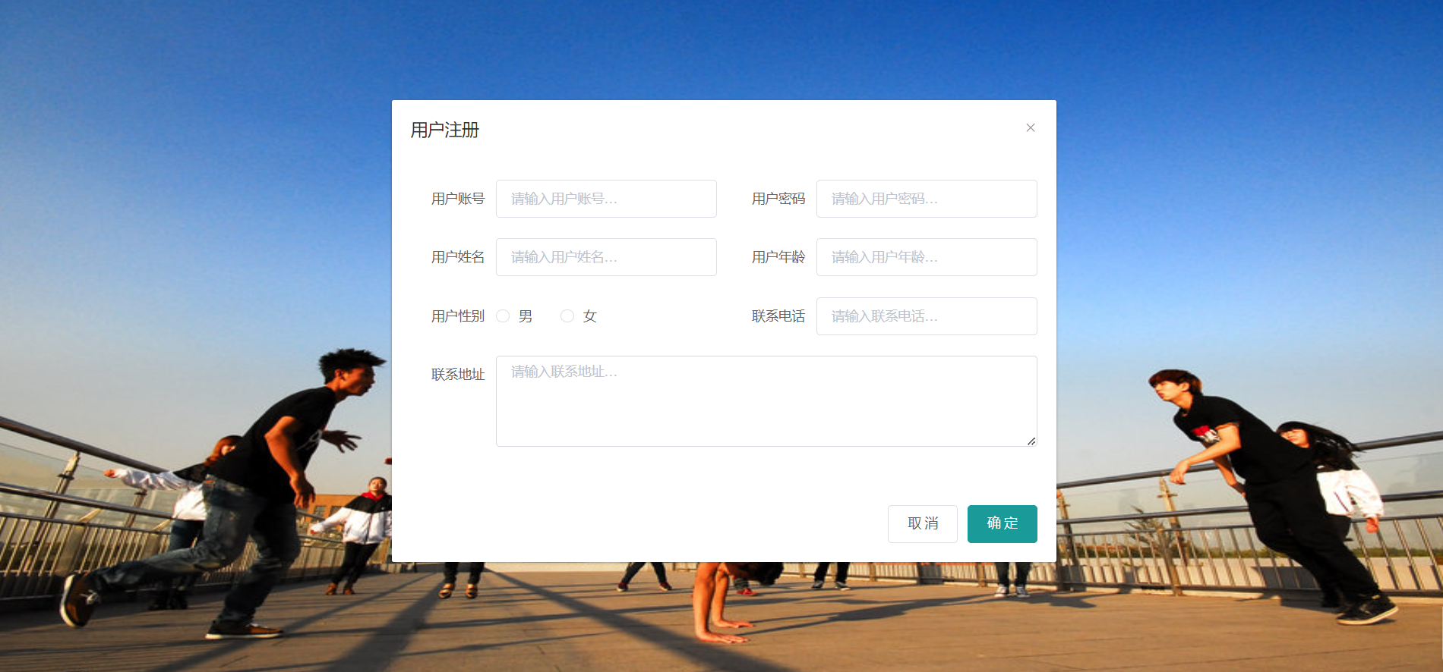This screenshot has height=672, width=1443.
Task: Click inside the 联系地址 textarea
Action: pos(766,401)
